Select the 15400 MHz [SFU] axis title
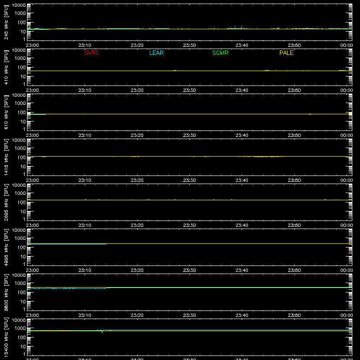 (x=6, y=337)
